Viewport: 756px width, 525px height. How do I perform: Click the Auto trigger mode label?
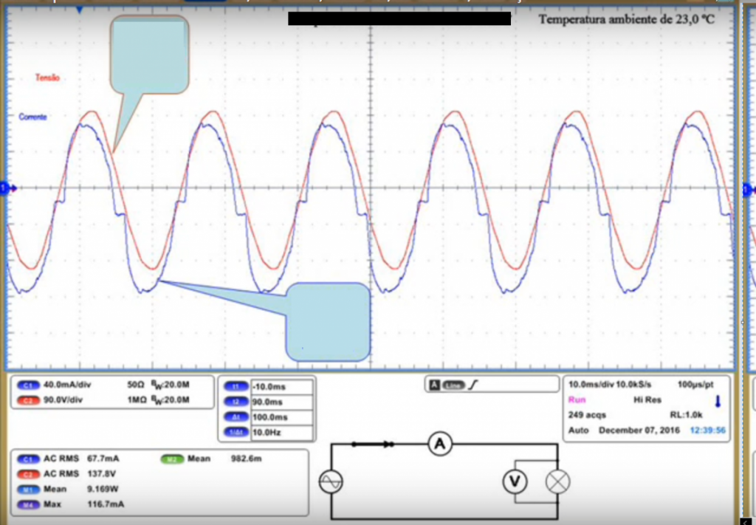[577, 430]
